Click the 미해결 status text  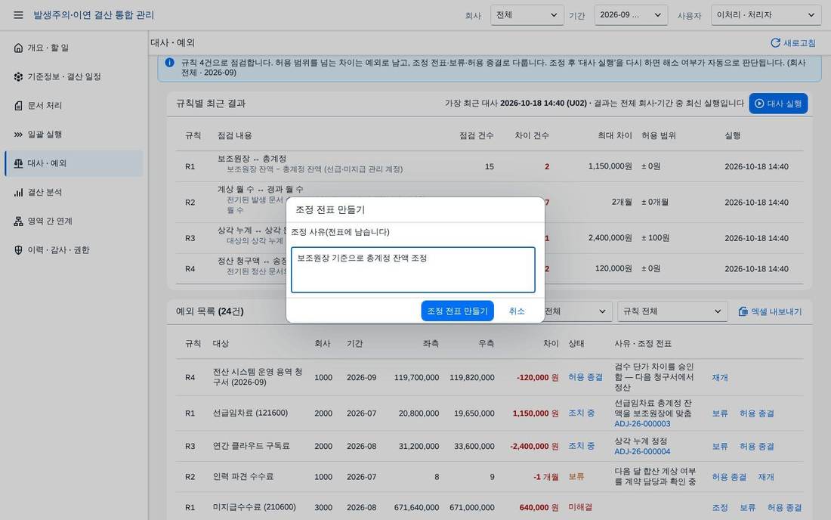580,507
